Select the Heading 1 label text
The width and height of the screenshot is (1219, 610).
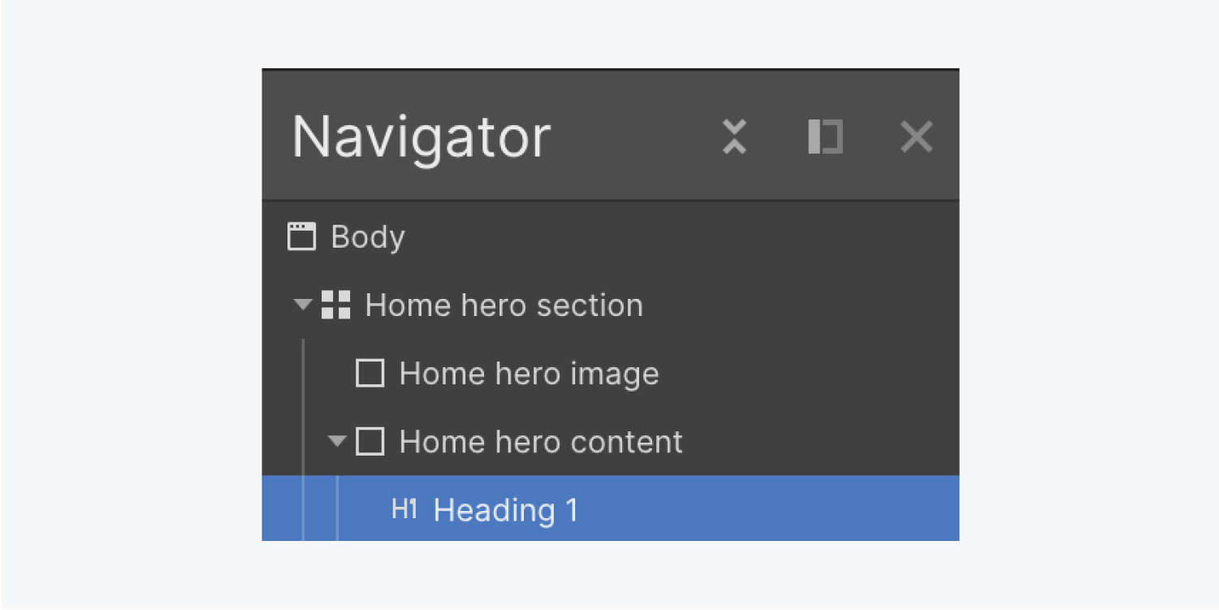(506, 510)
